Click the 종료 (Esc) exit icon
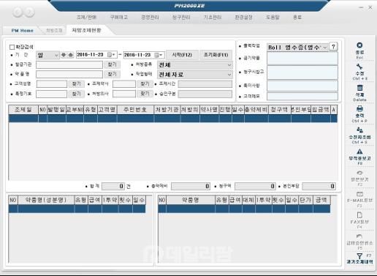Image resolution: width=377 pixels, height=276 pixels. click(x=359, y=45)
